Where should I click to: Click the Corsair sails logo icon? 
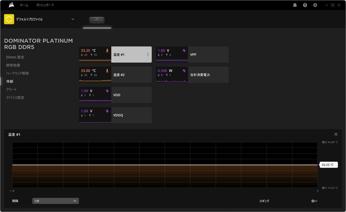pos(11,5)
